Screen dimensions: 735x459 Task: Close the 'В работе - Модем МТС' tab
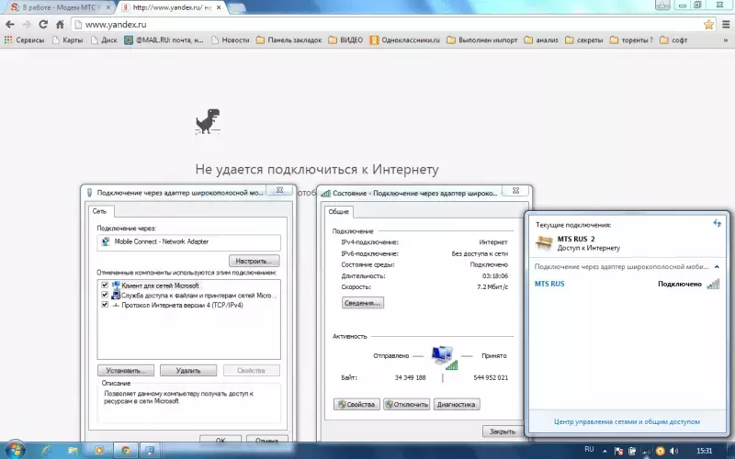click(108, 7)
